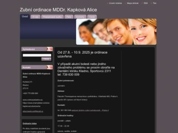The image size is (178, 133).
Task: Open the webové stránky zubní pohotovosti link
Action: pos(90,110)
